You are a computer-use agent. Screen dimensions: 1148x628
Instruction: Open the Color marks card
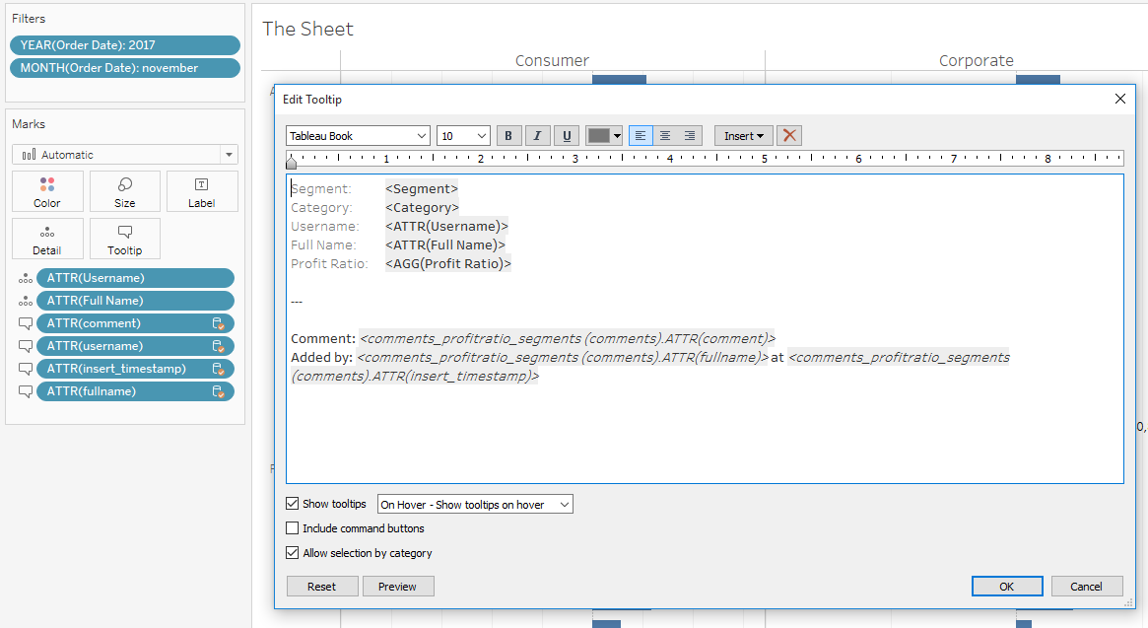click(x=47, y=192)
